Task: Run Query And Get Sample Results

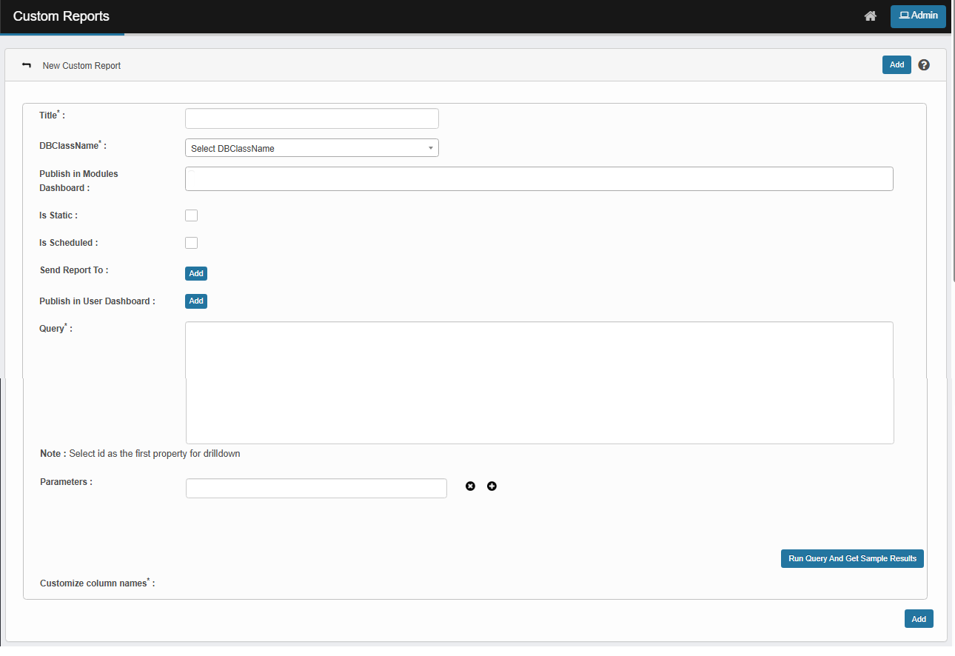Action: pyautogui.click(x=852, y=559)
